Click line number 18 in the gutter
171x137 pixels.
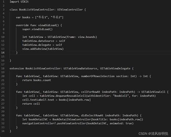pyautogui.click(x=3, y=68)
